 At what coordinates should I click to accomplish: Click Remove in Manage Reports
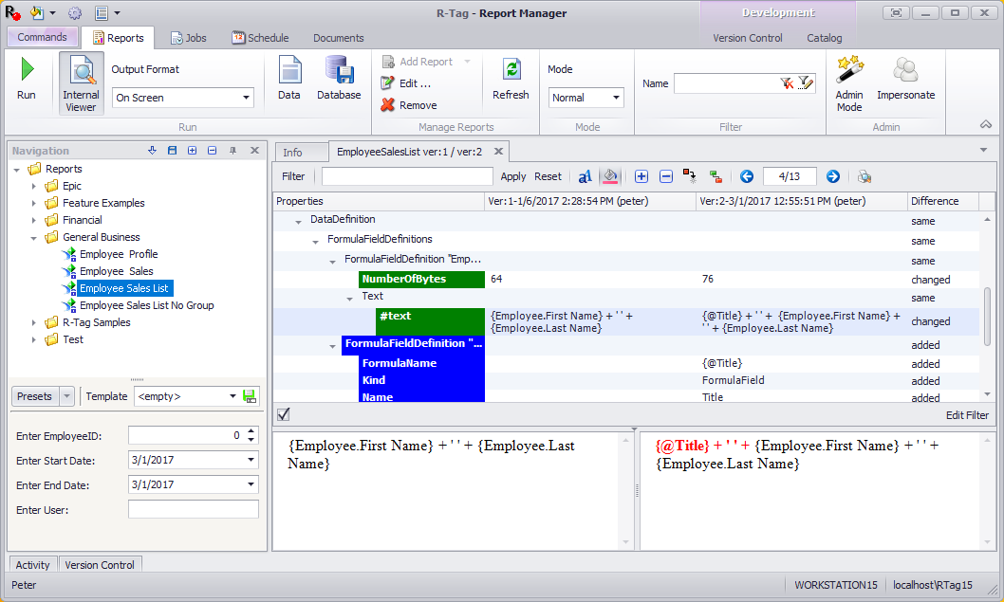pyautogui.click(x=409, y=105)
